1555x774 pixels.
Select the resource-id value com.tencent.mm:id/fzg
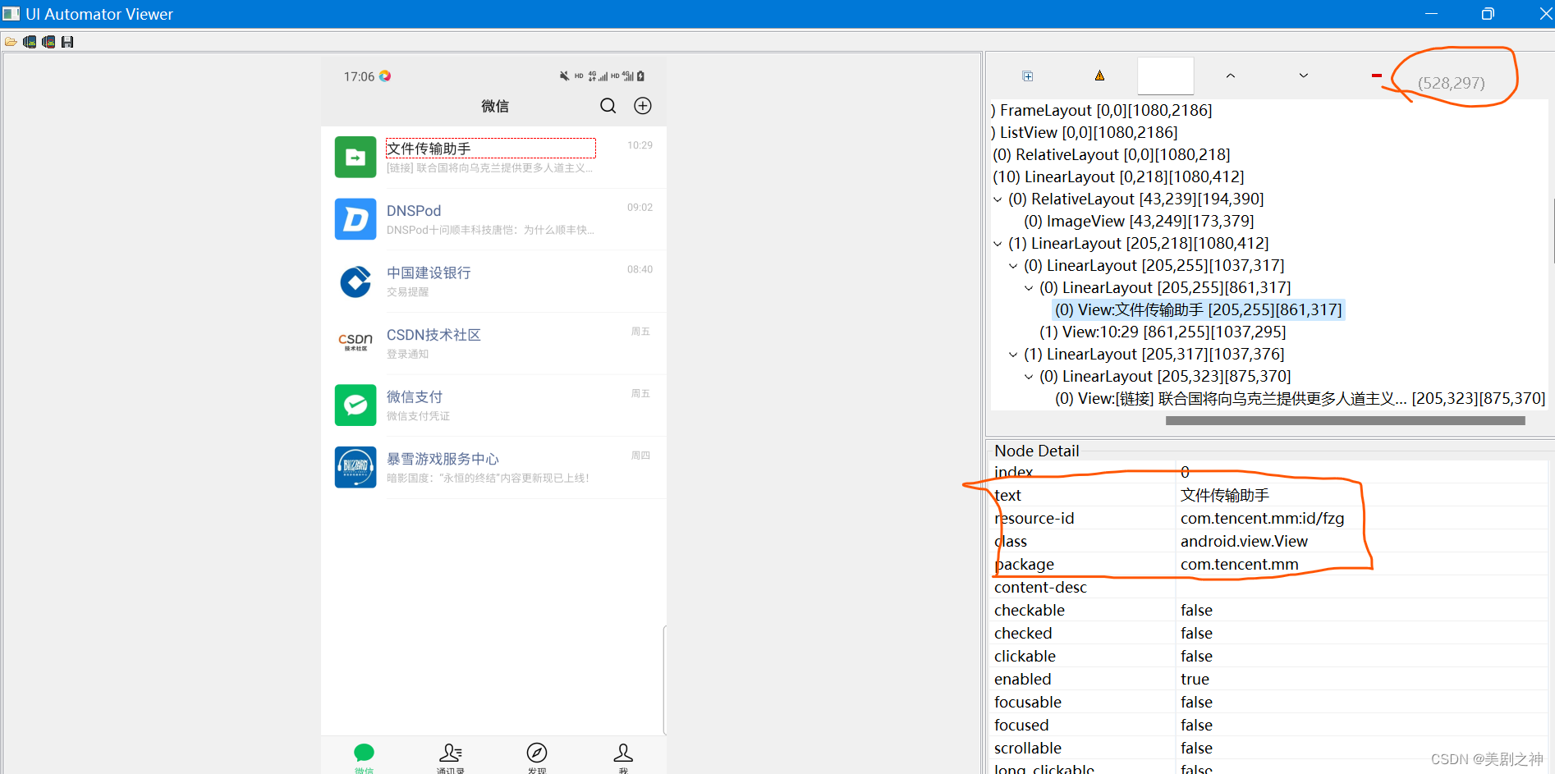1262,519
